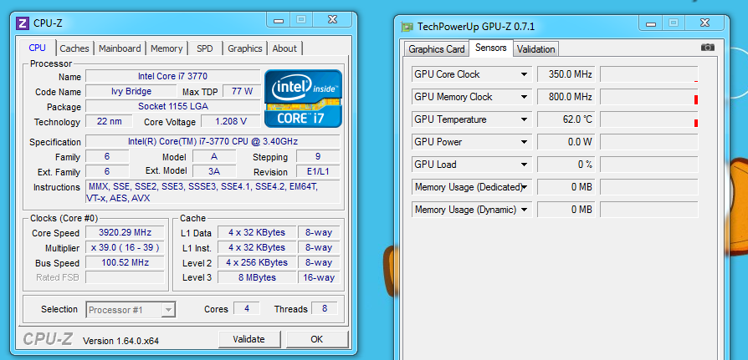748x360 pixels.
Task: Open the GPU Power sensor dropdown
Action: click(x=524, y=142)
